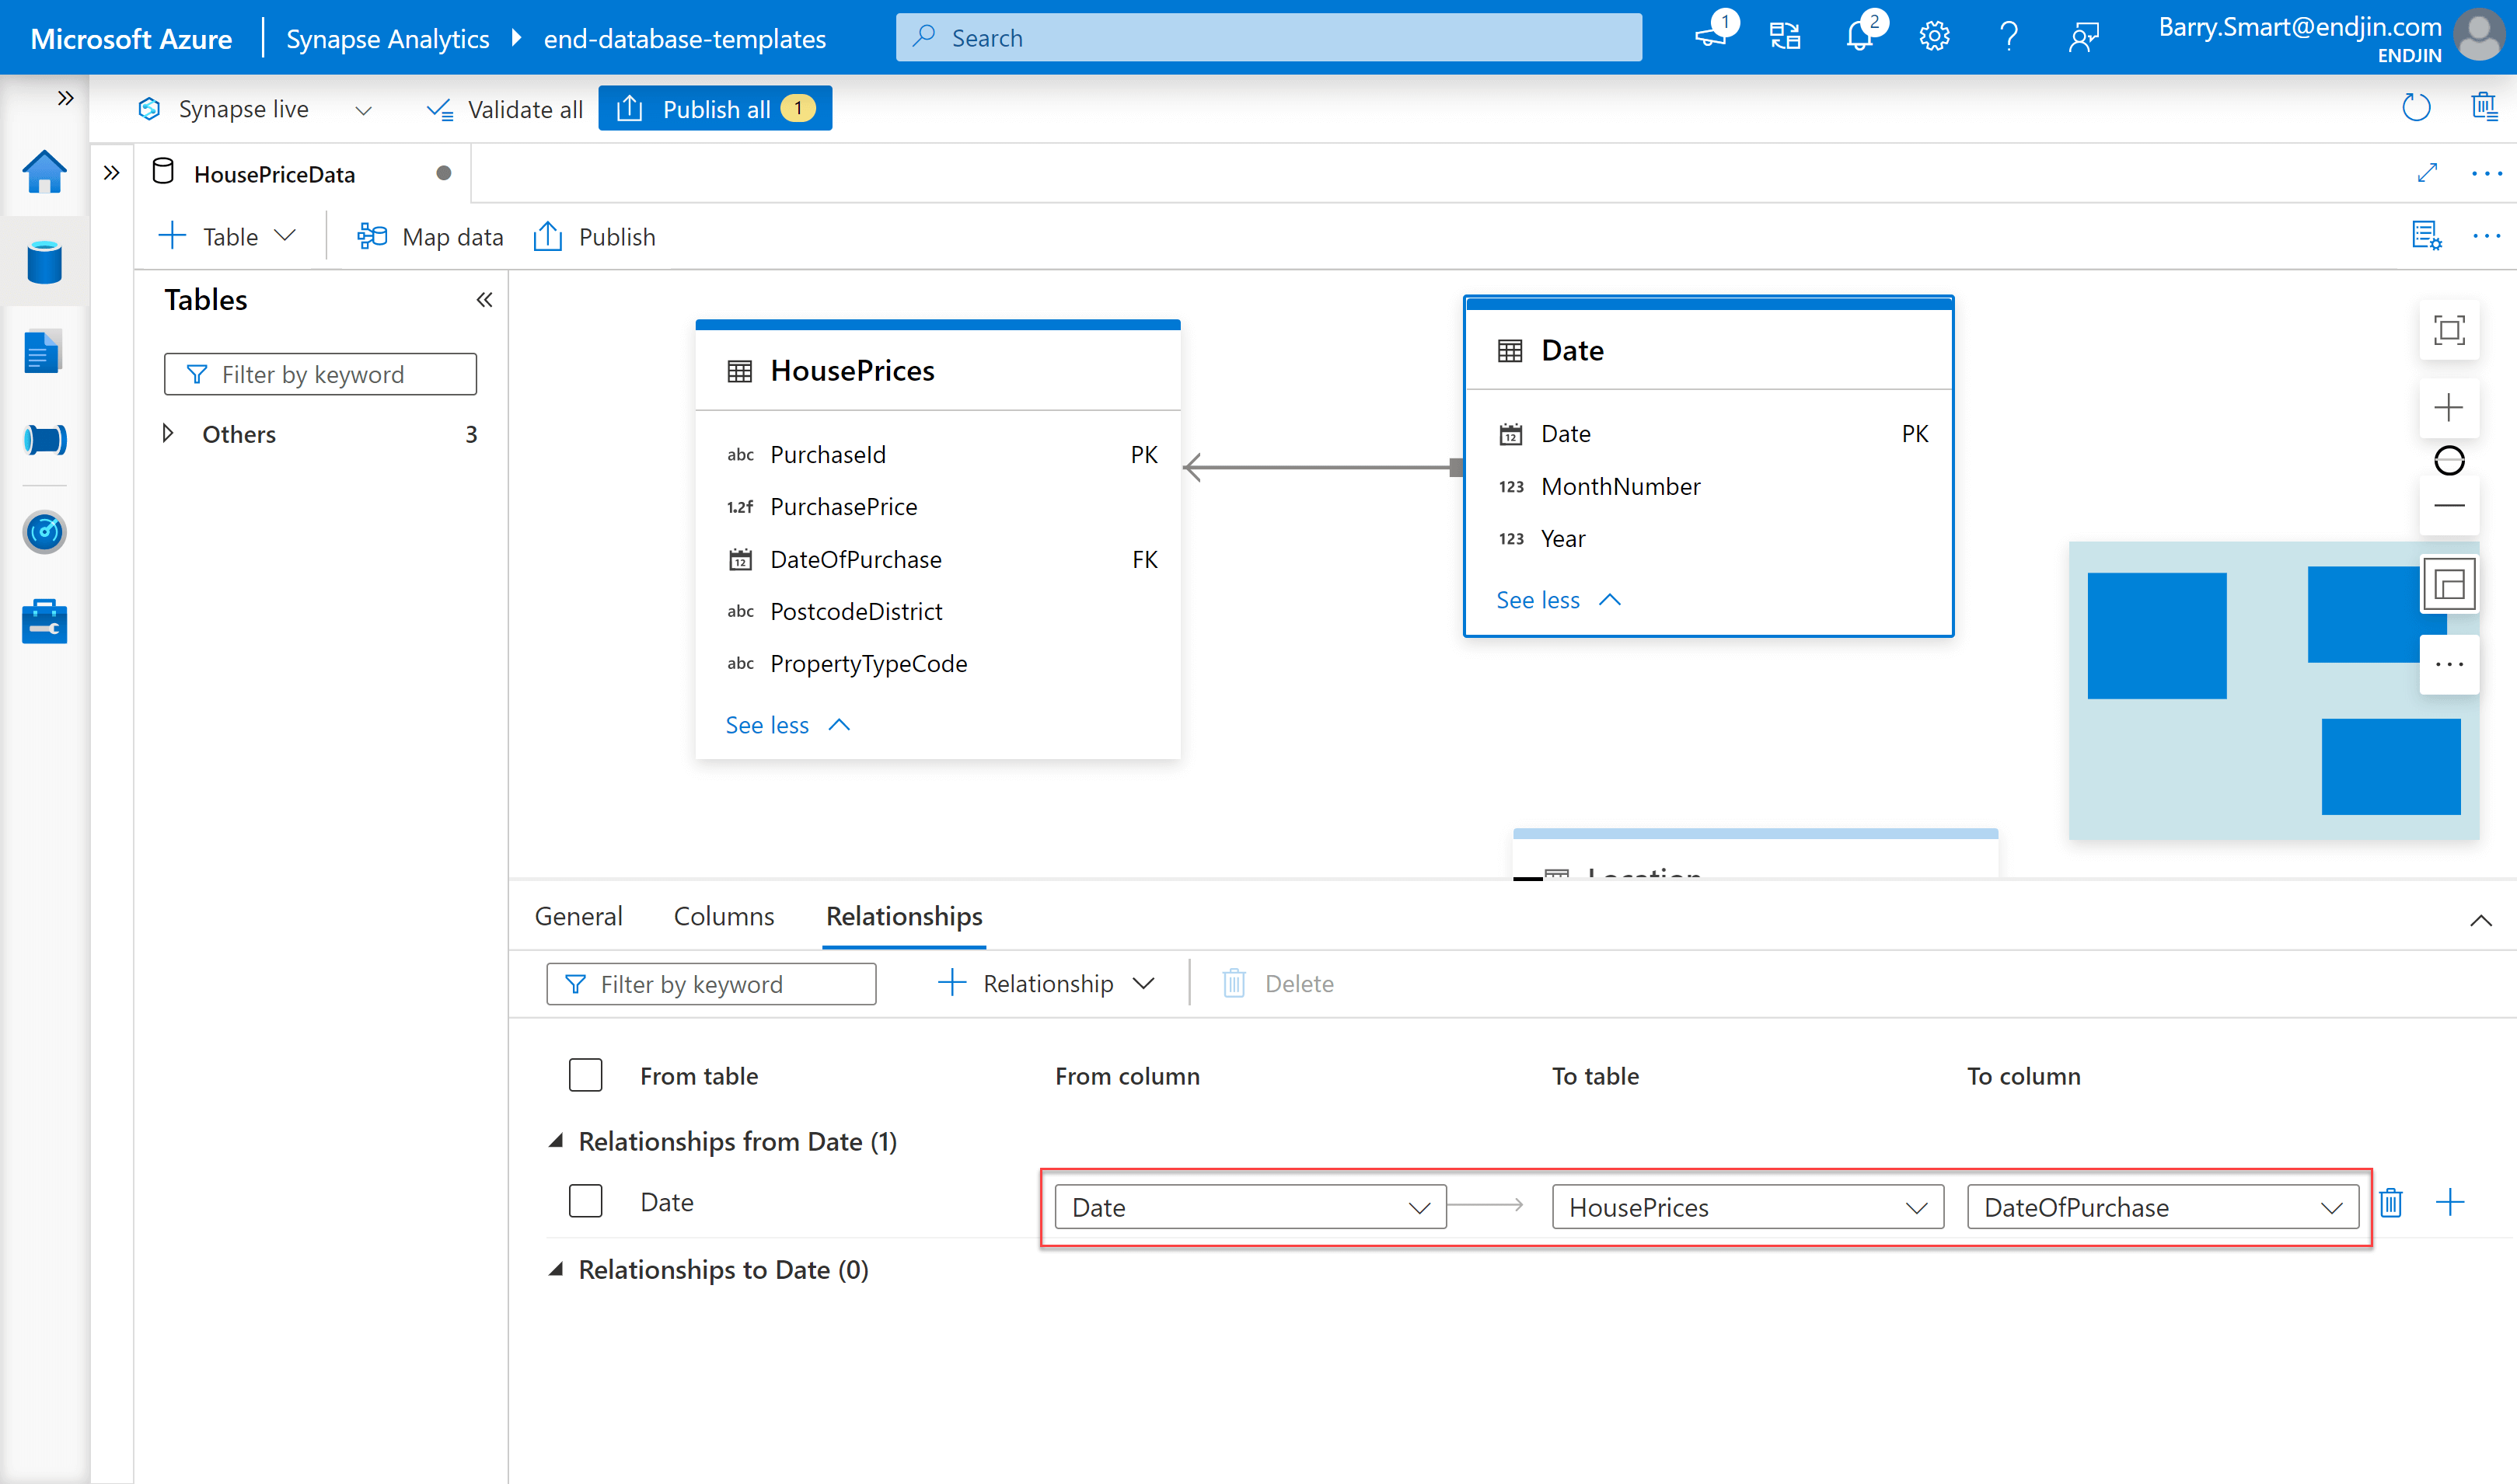Toggle the minimap view icon
This screenshot has height=1484, width=2517.
pyautogui.click(x=2449, y=585)
